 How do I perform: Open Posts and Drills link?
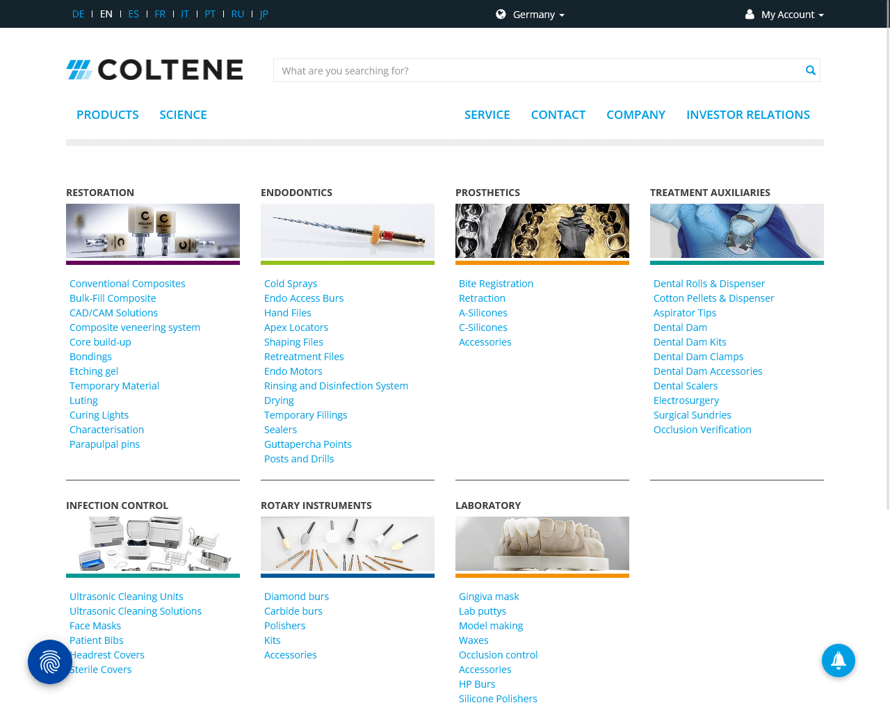pos(299,459)
